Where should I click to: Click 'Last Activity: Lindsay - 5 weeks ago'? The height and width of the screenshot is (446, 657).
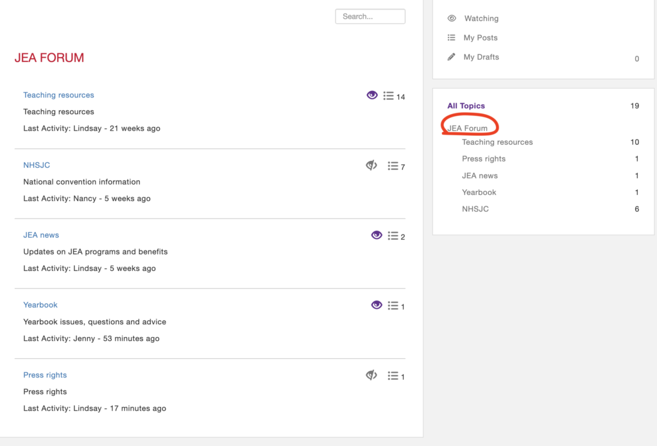pyautogui.click(x=89, y=268)
